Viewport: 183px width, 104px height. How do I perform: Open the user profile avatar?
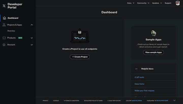pyautogui.click(x=178, y=3)
